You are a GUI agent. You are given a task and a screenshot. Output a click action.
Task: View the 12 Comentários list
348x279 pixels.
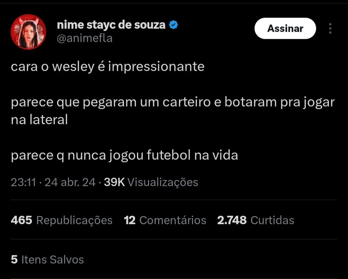(x=165, y=220)
